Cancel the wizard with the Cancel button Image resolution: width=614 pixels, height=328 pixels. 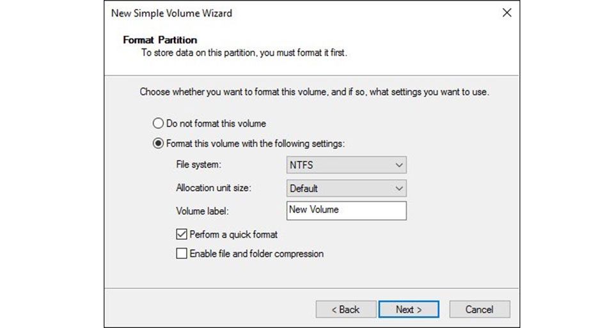coord(479,309)
